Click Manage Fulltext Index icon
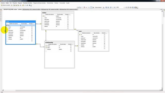Screen dimensions: 165x93 (x=130, y=7)
